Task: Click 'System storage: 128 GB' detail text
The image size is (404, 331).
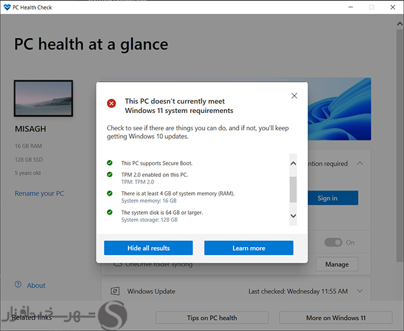Action: [149, 220]
